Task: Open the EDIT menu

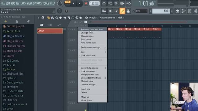Action: [8, 3]
